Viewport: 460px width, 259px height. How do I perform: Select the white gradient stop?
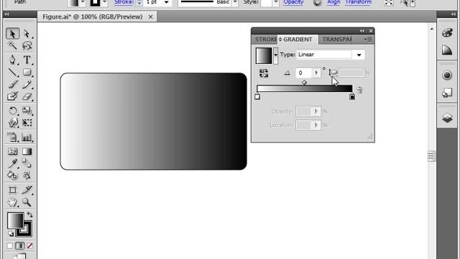[257, 96]
